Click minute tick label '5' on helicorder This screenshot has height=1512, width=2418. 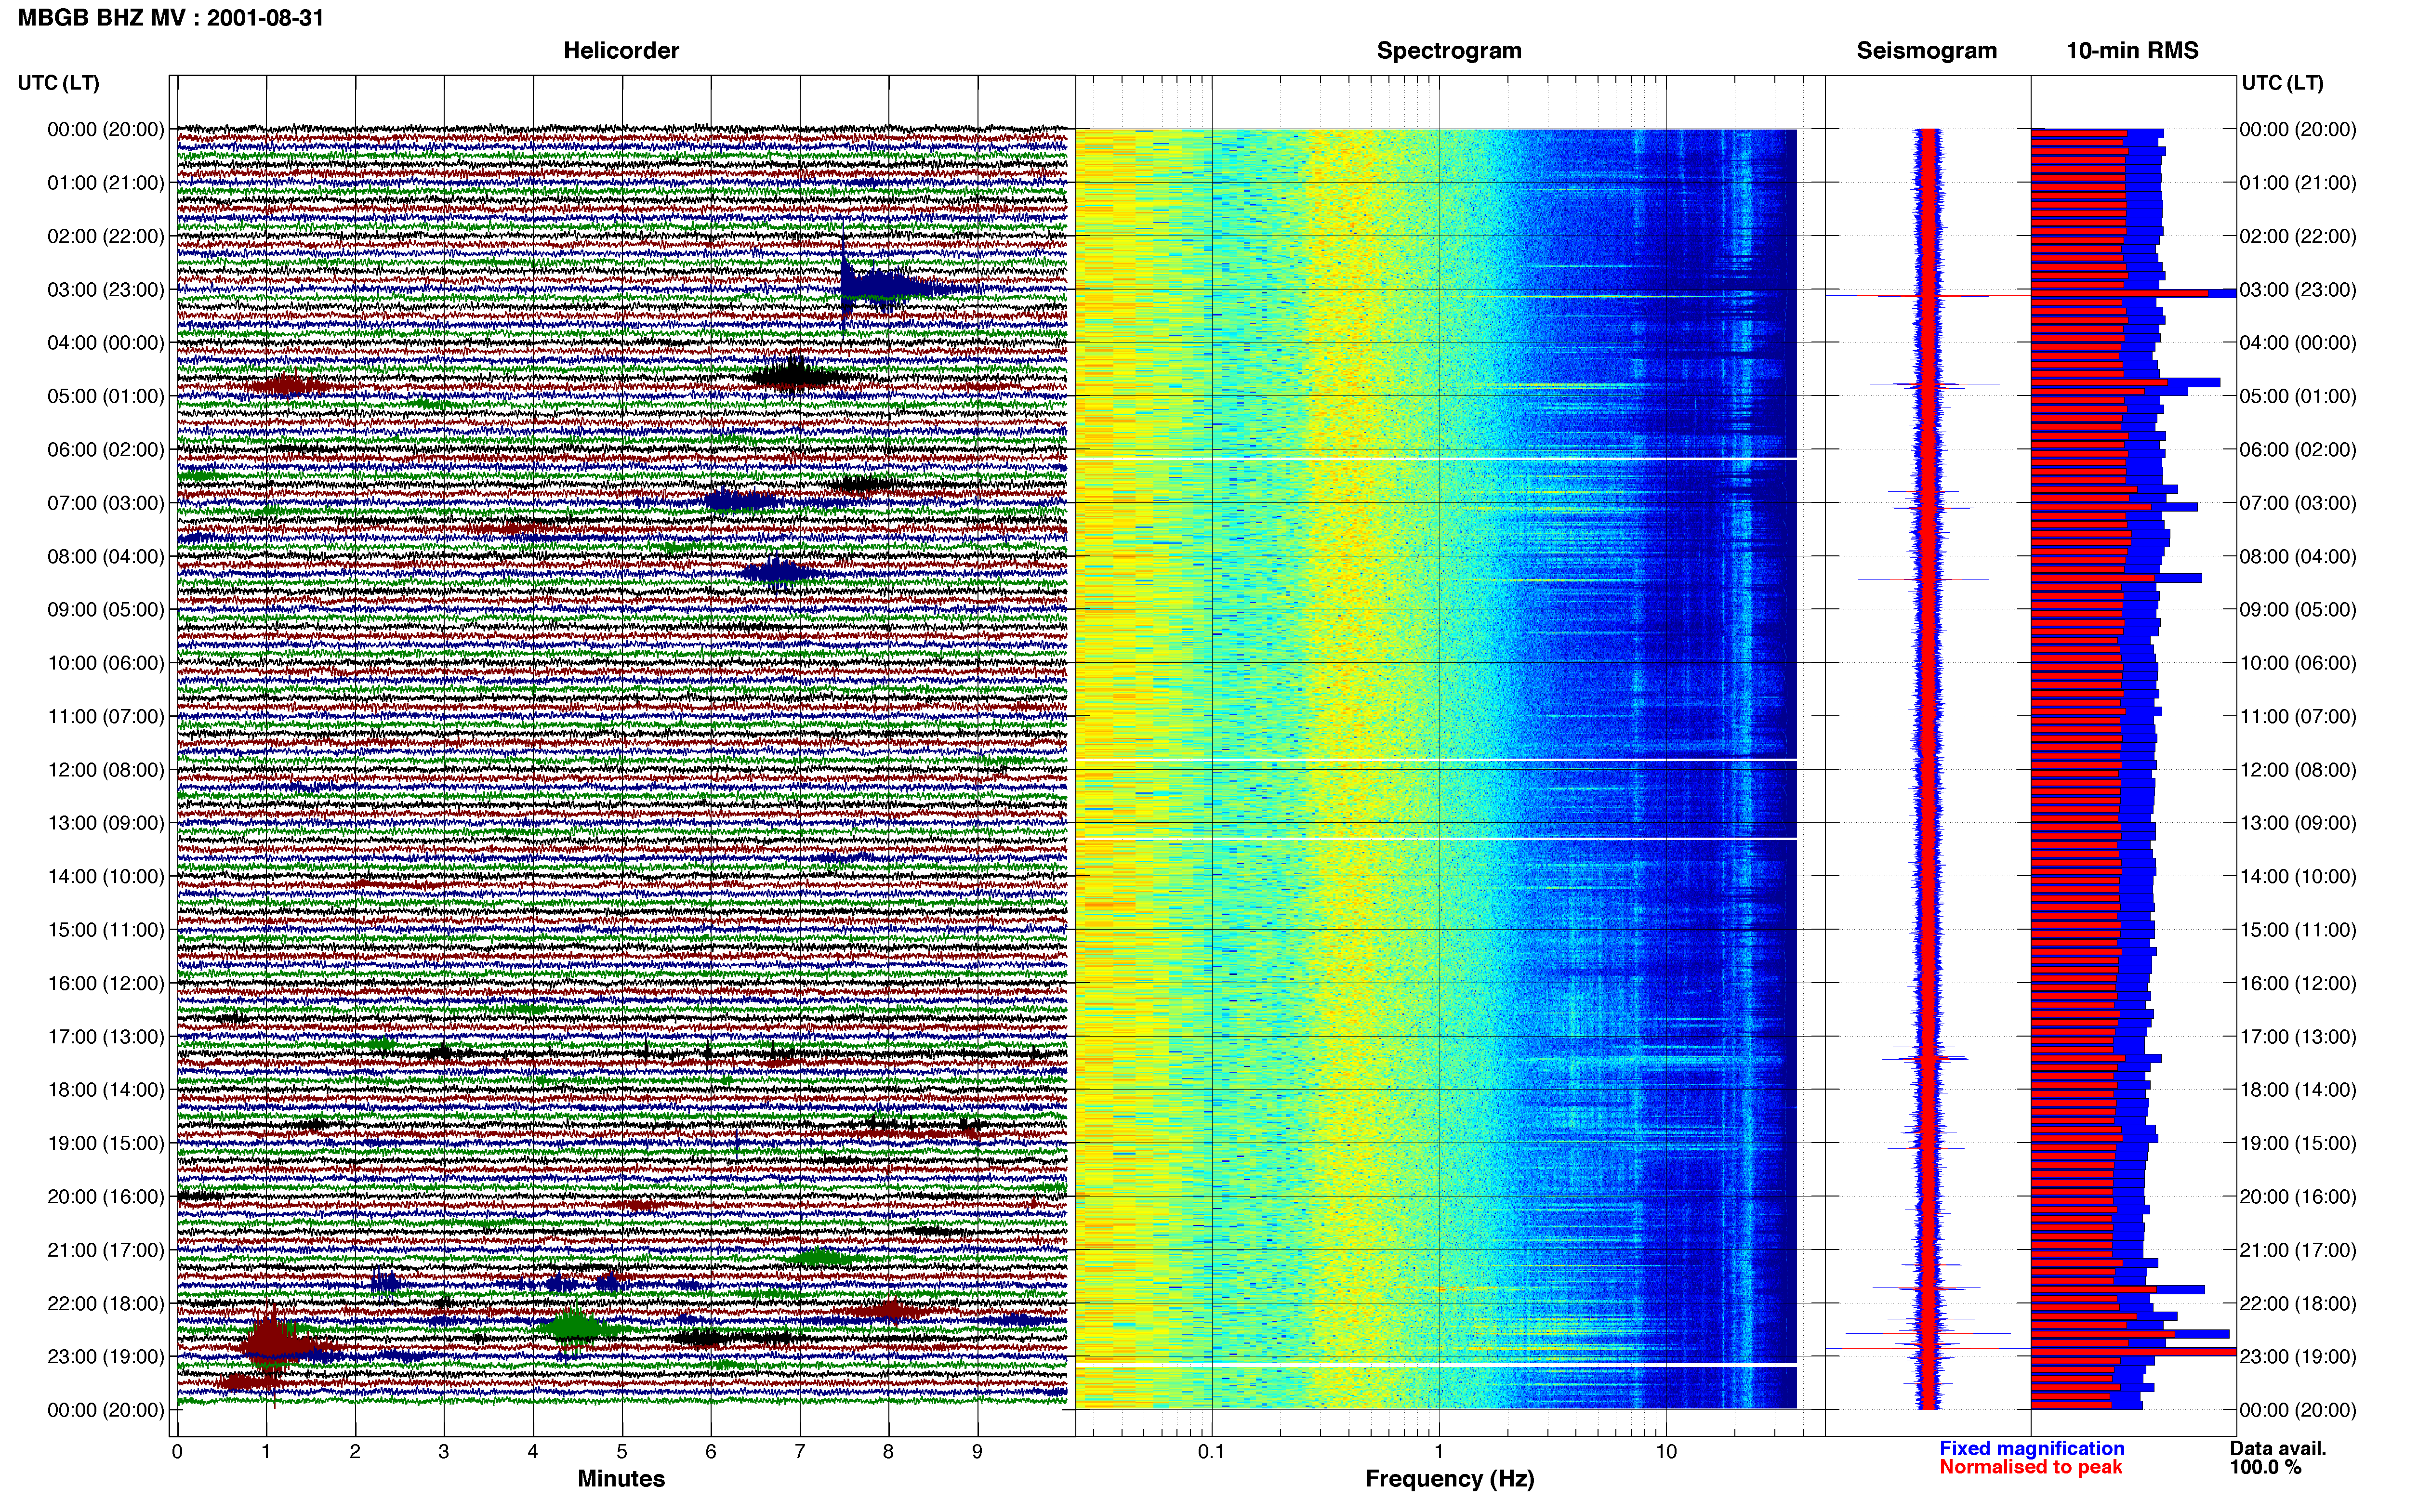click(622, 1452)
